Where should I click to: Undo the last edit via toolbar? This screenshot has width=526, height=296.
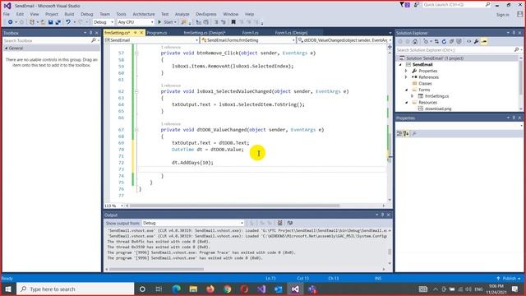pos(68,22)
